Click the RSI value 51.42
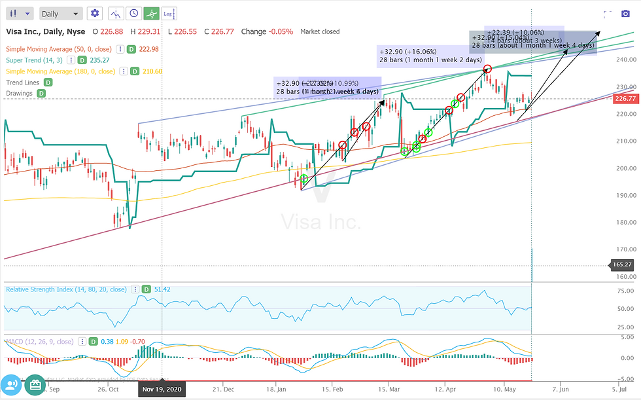The image size is (641, 400). point(162,289)
